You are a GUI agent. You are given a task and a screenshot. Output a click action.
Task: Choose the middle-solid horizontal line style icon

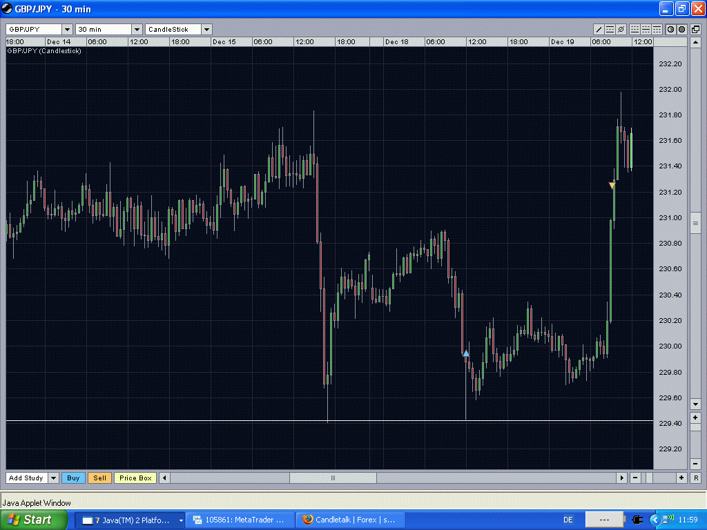[646, 29]
